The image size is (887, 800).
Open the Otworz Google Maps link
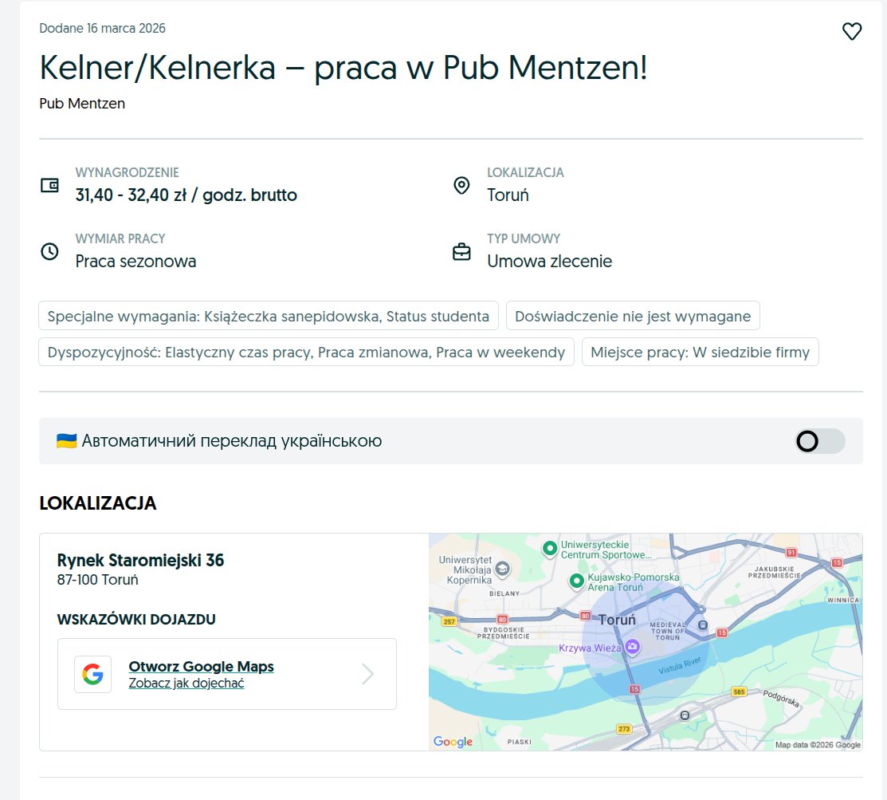pos(201,666)
